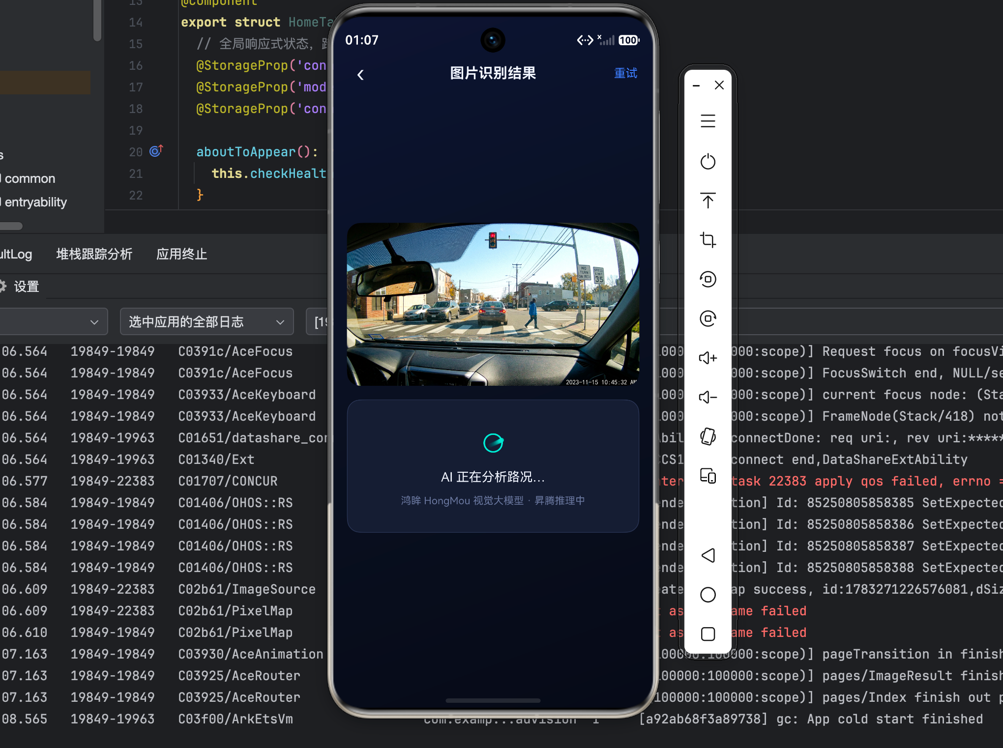
Task: Click the aboutToAppear() method in code
Action: pyautogui.click(x=257, y=151)
